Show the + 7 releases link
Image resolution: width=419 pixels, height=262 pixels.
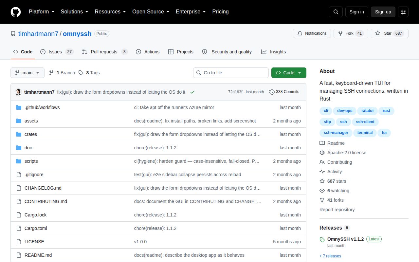[x=330, y=256]
